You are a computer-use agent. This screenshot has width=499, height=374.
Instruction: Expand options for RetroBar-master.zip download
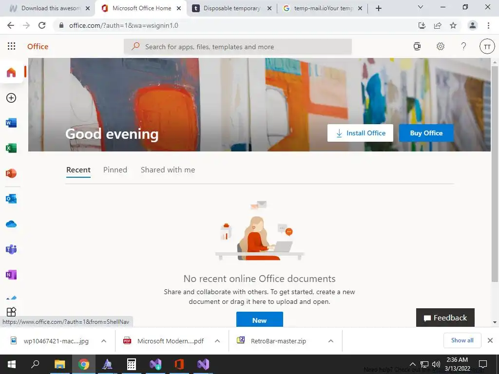coord(331,341)
